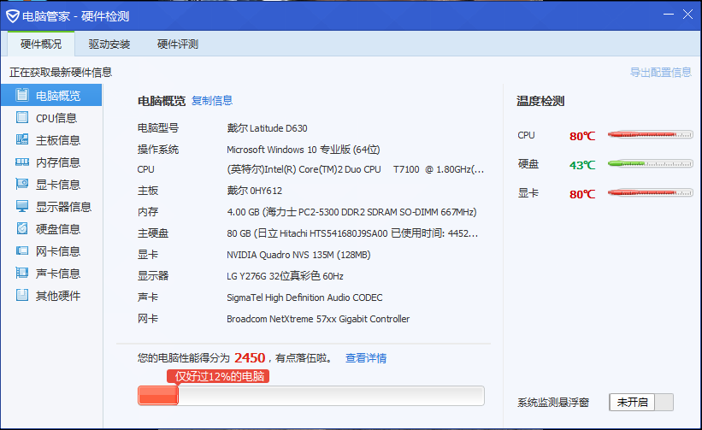Click the 戴尔 Latitude D630 model text

click(x=268, y=128)
